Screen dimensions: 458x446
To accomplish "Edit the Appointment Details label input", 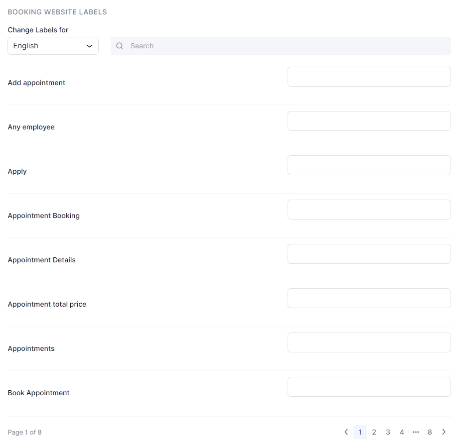I will (369, 254).
